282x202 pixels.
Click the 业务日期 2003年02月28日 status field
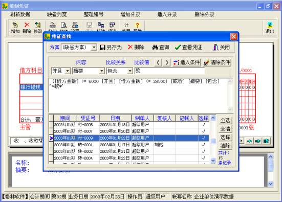(107, 196)
